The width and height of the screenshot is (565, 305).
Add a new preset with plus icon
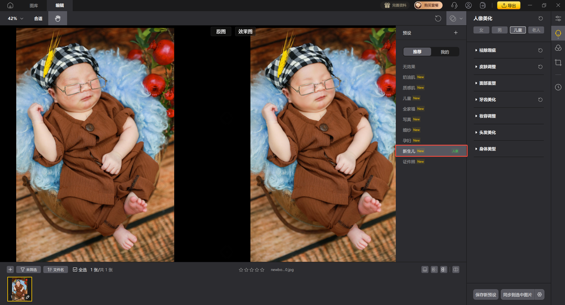click(456, 33)
